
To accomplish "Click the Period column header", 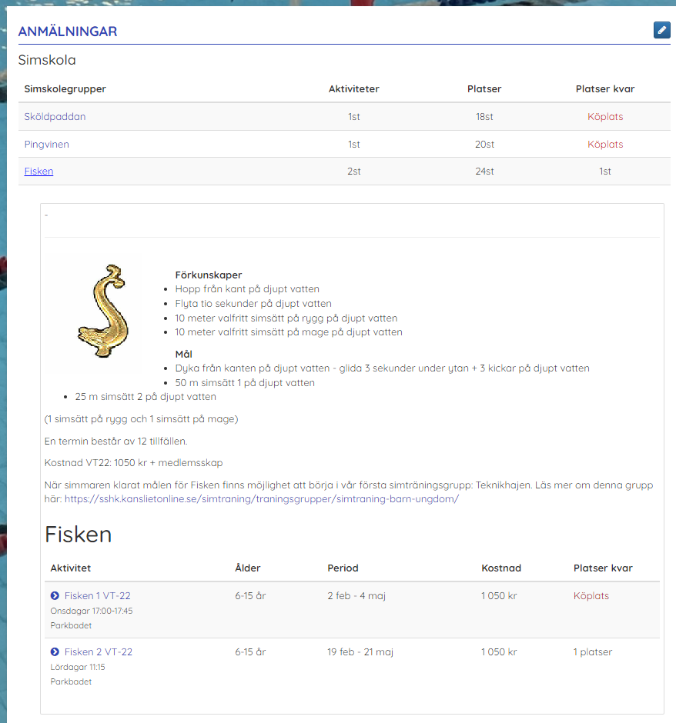I will click(x=343, y=568).
